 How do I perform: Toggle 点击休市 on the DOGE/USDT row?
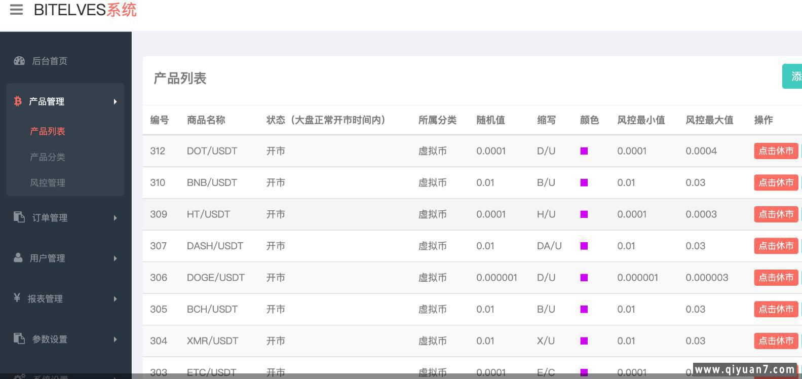(776, 278)
